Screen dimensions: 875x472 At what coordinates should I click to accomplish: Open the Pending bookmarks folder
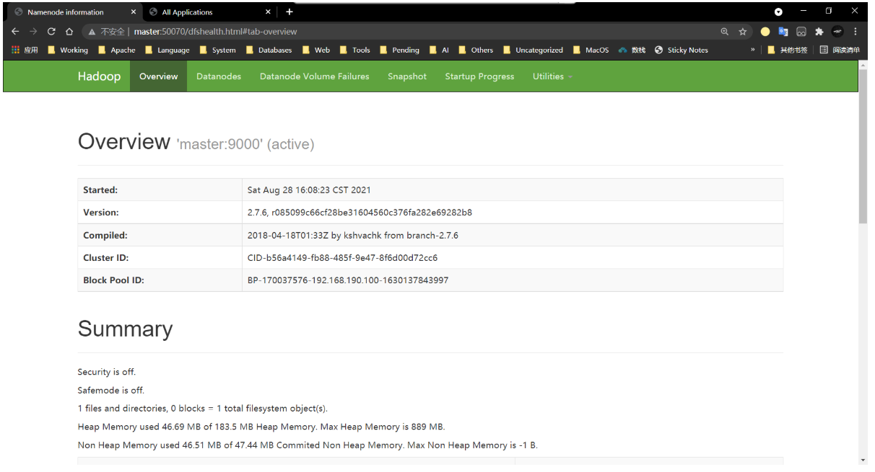[399, 50]
